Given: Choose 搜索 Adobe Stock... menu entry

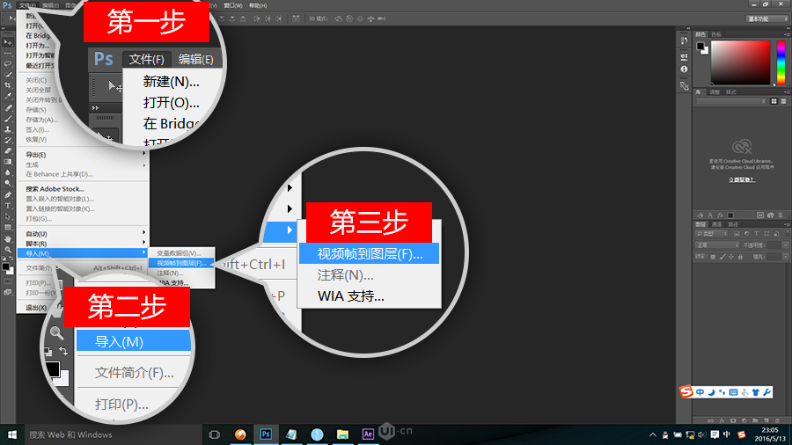Looking at the screenshot, I should 55,189.
